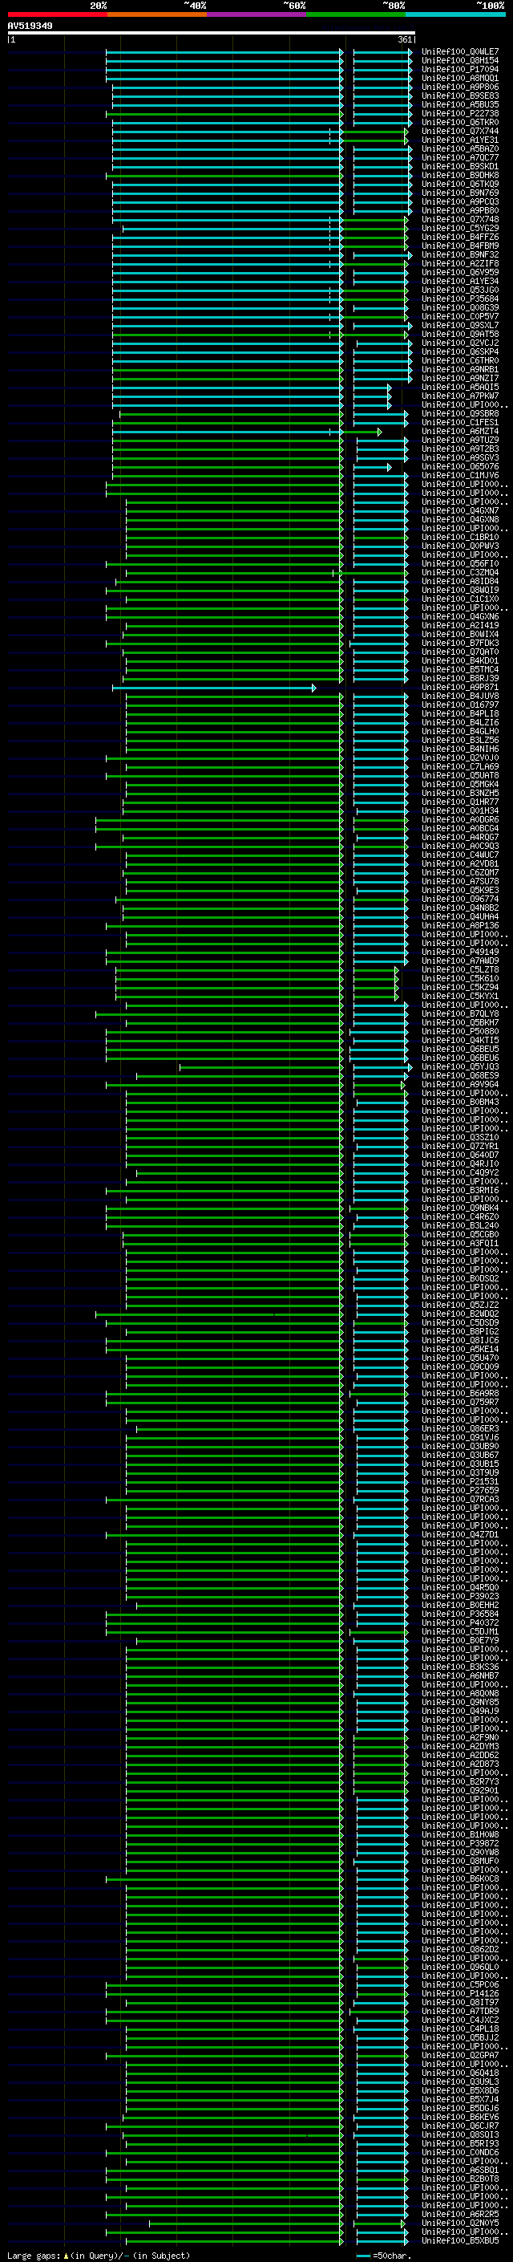
Task: Select the UniRef100_P35684 label
Action: (460, 298)
